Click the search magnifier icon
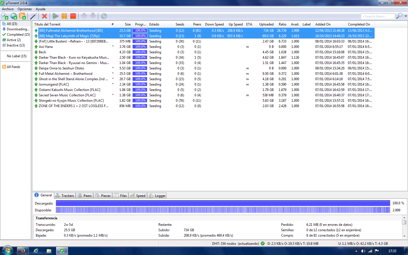This screenshot has width=408, height=255. 399,16
